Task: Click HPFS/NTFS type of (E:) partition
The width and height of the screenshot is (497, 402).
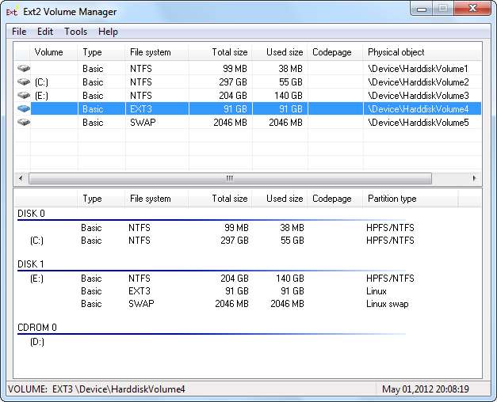Action: (x=390, y=279)
